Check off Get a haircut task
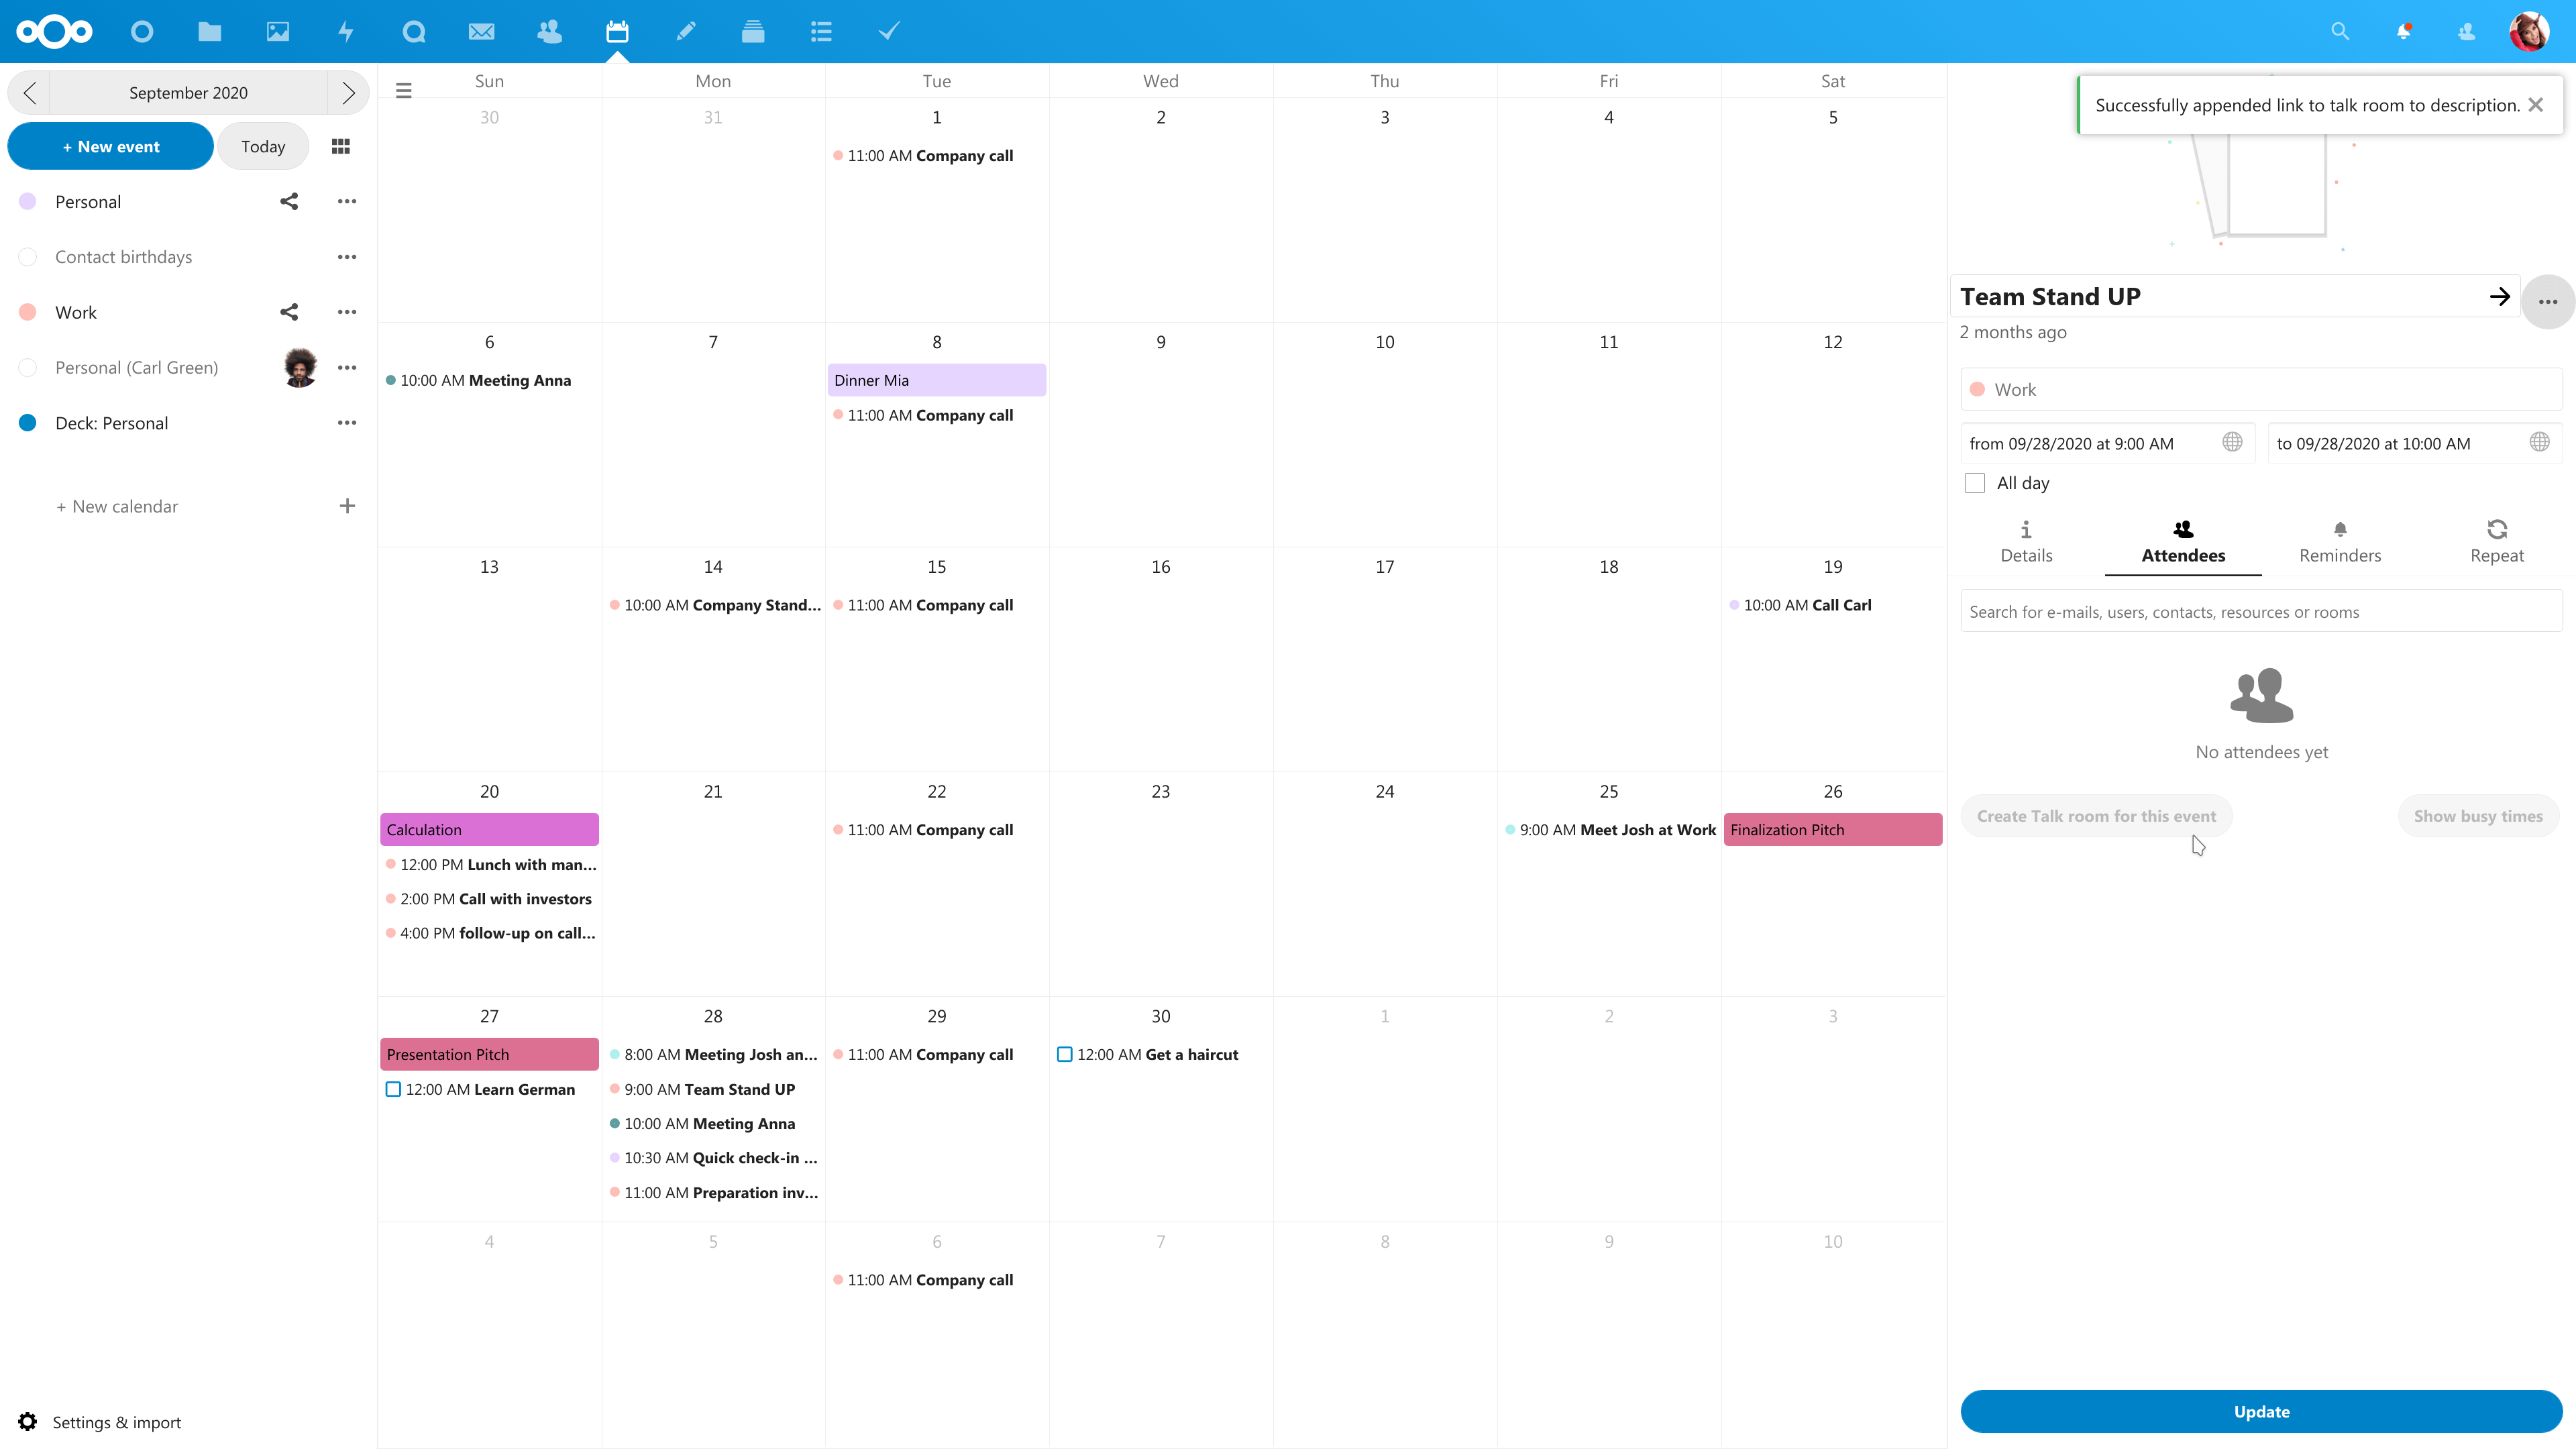This screenshot has width=2576, height=1449. tap(1065, 1054)
